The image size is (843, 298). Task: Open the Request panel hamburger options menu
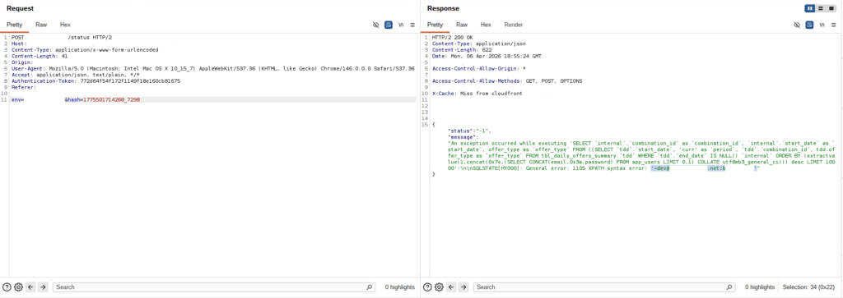(x=412, y=25)
